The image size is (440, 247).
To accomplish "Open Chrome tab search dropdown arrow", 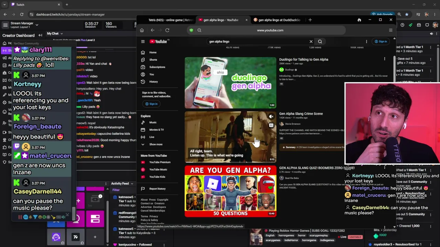I will (x=4, y=5).
